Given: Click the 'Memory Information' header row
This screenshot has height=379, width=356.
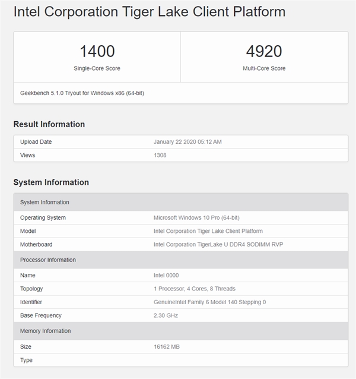Looking at the screenshot, I should coord(181,331).
